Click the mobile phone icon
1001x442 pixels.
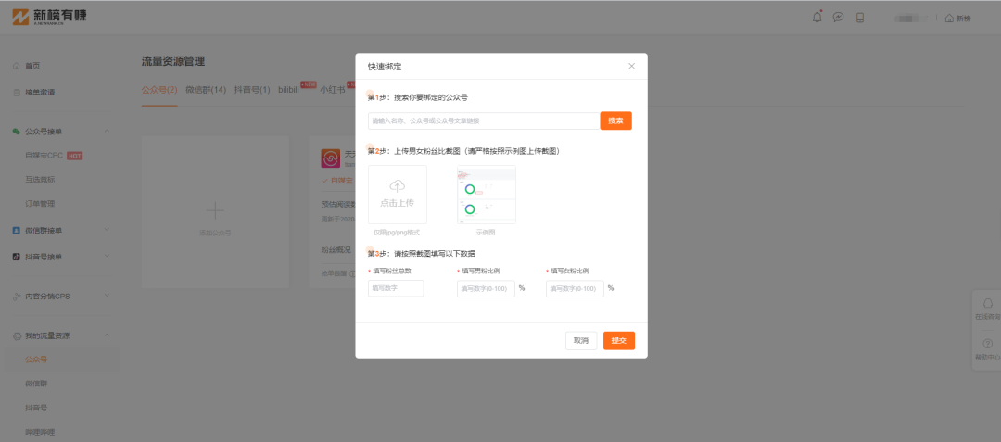click(x=860, y=18)
